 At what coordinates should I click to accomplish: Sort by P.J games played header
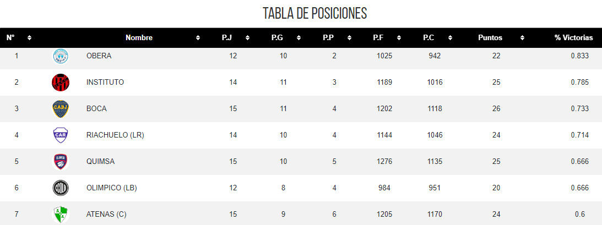[226, 38]
